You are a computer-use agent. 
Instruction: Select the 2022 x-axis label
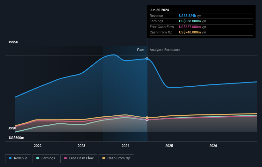38,146
